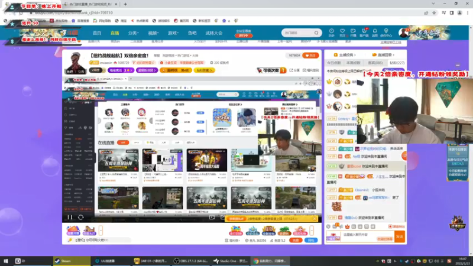Click the 全站至尊赛 进行中 banner
Screen dimensions: 473x266
[244, 33]
